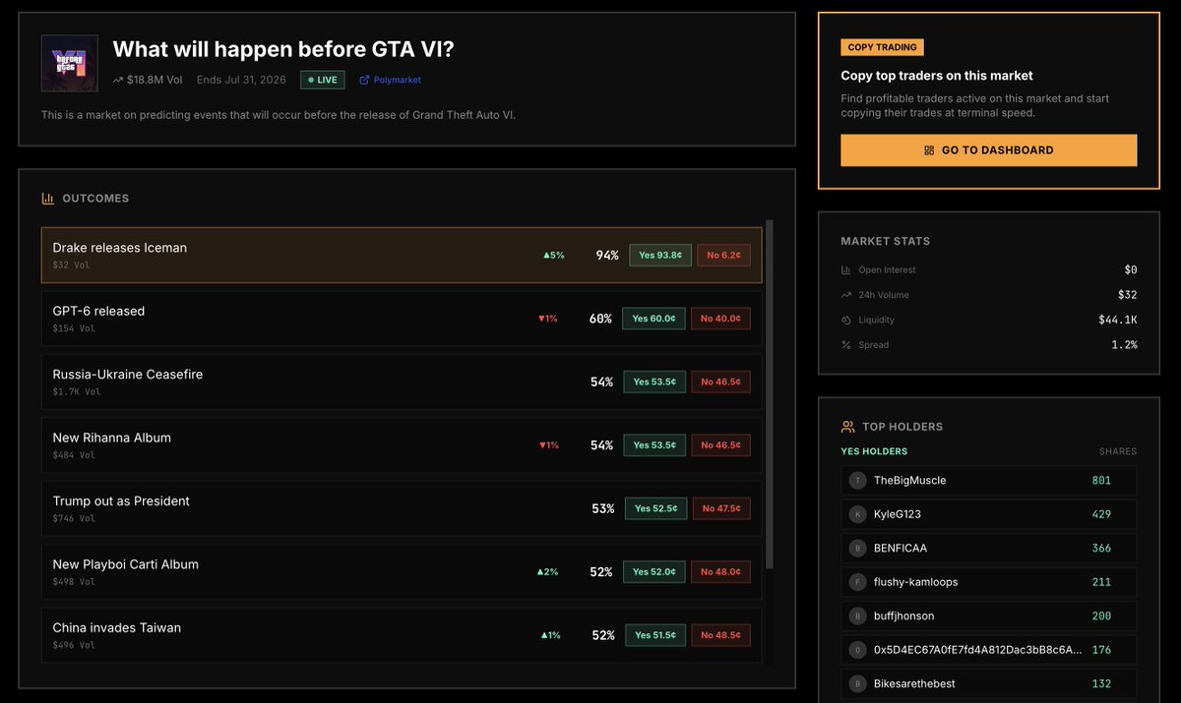Select the China invades Taiwan outcome
1181x703 pixels.
pos(402,635)
